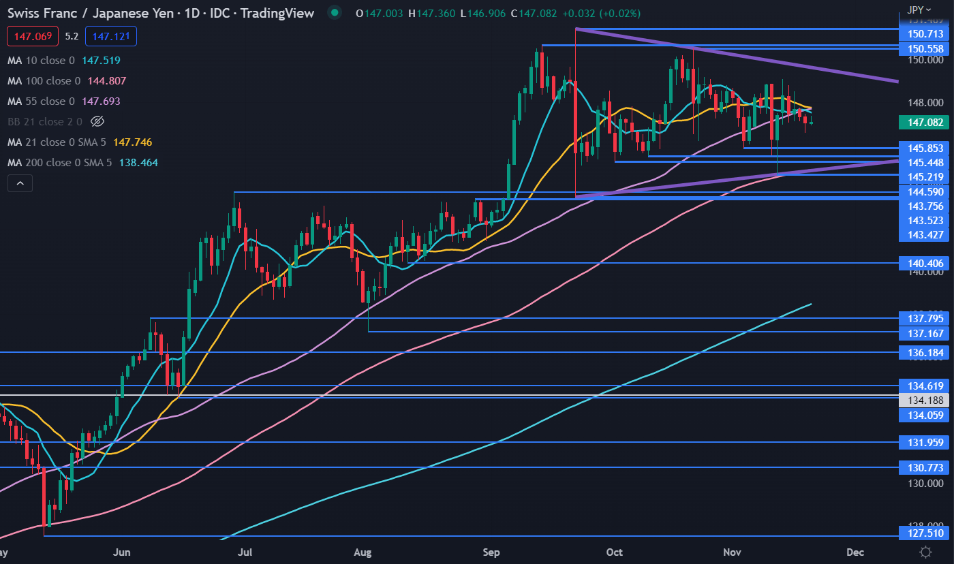Click the green current price label 147.082

[925, 123]
